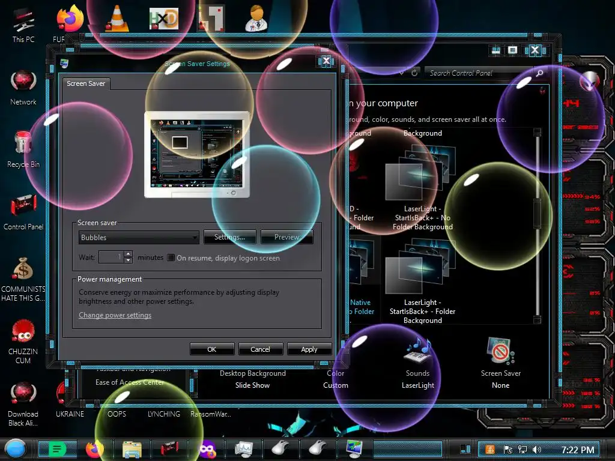Click the show desktop icon beside tray

coord(465,449)
